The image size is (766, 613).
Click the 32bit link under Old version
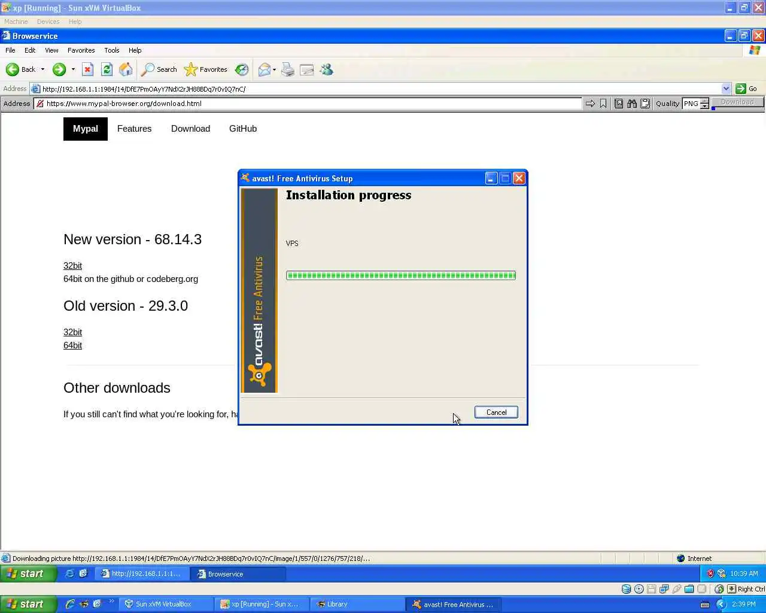72,332
